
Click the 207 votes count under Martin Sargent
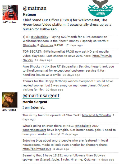click(9, 110)
